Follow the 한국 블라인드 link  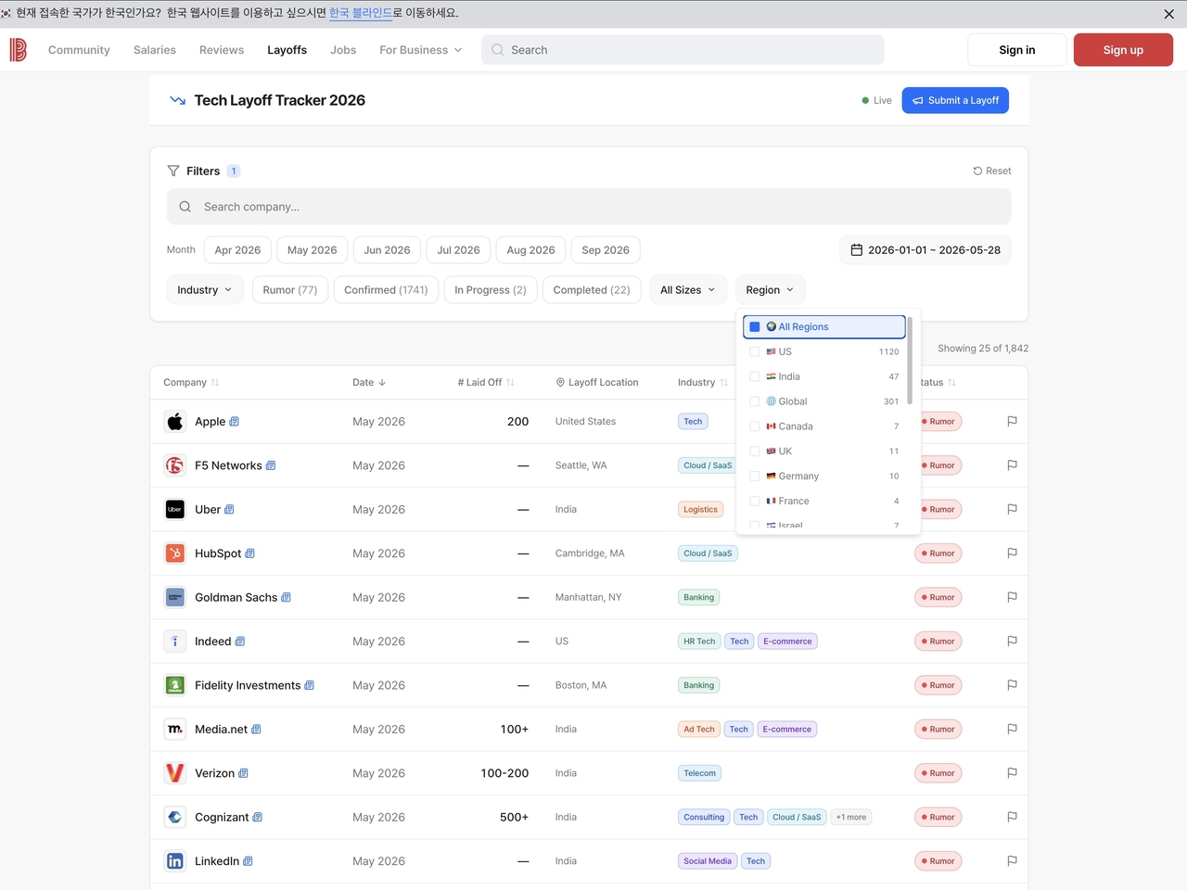coord(361,13)
